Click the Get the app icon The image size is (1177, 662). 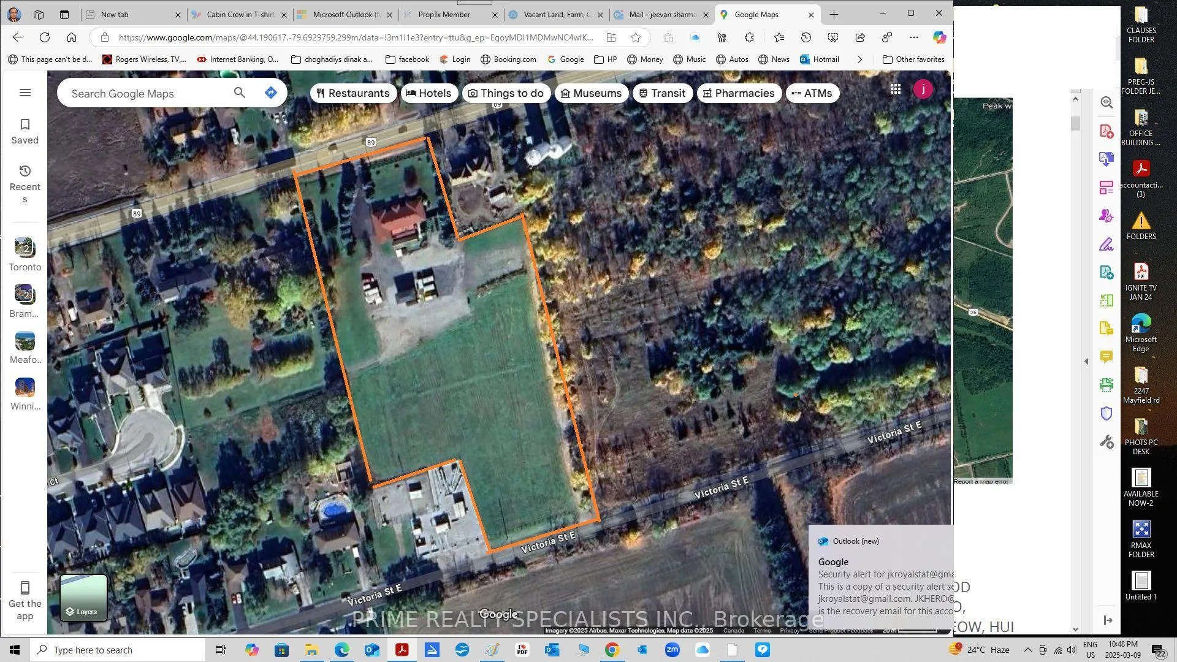pos(25,600)
